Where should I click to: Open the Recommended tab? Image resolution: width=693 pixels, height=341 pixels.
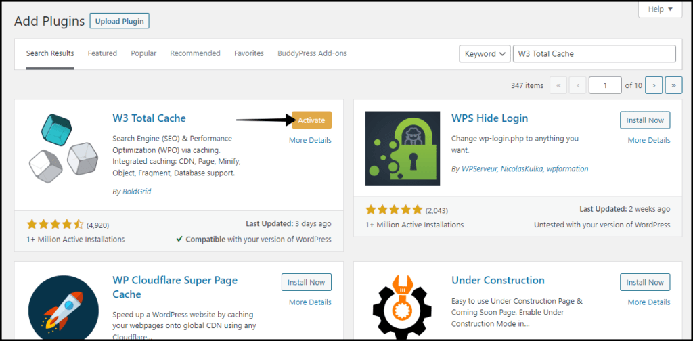pos(196,53)
